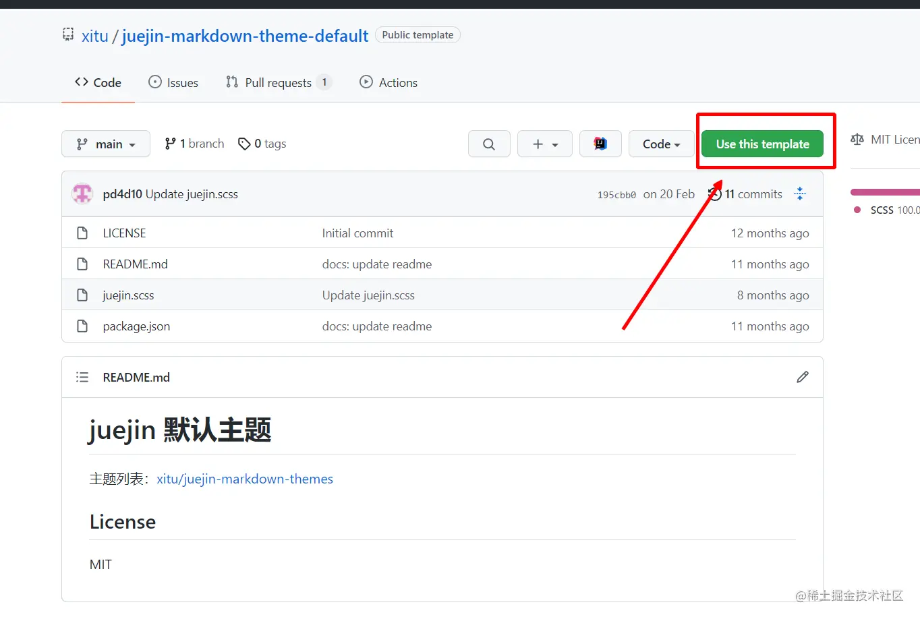
Task: Open the Actions tab
Action: pos(389,82)
